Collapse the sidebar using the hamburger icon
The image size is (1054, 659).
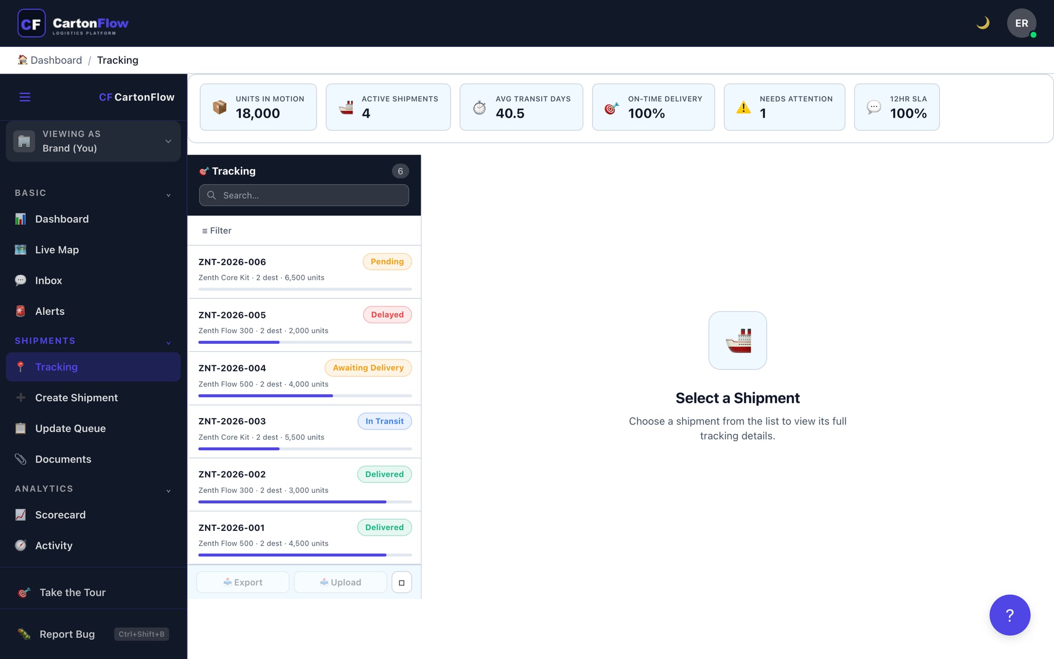tap(25, 97)
